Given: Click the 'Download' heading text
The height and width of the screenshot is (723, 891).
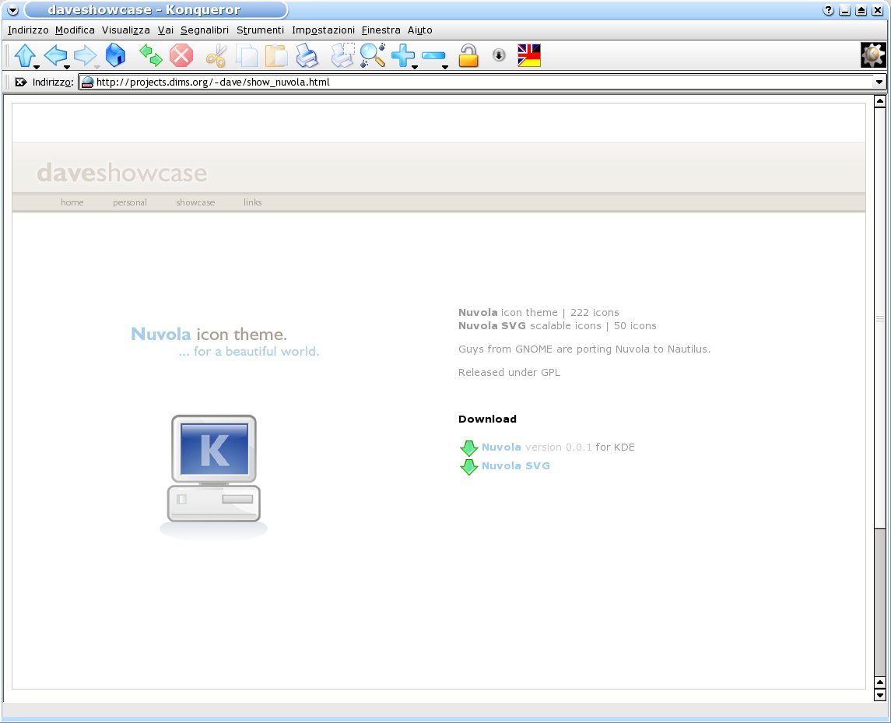Looking at the screenshot, I should pos(488,419).
